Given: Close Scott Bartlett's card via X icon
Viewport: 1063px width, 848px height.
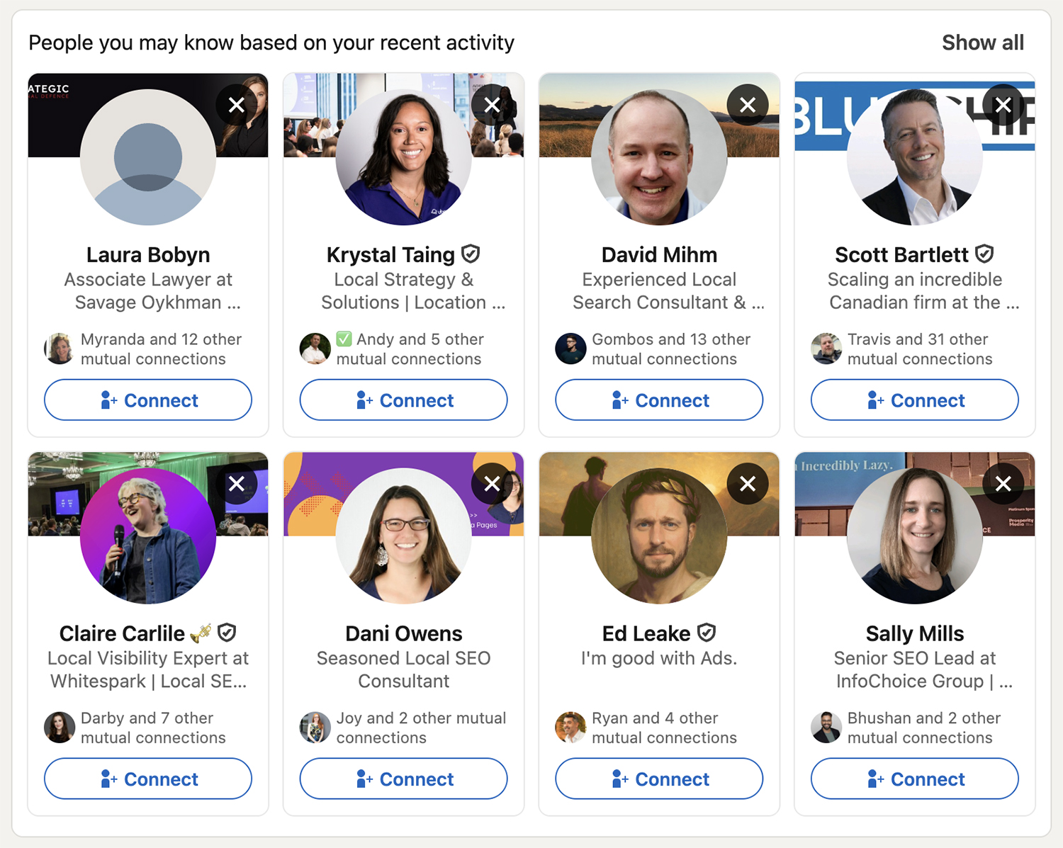Looking at the screenshot, I should coord(1003,105).
